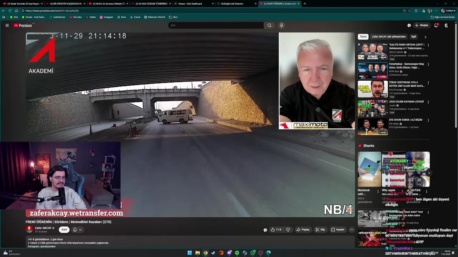
Task: Open iCloud bookmark
Action: click(135, 17)
